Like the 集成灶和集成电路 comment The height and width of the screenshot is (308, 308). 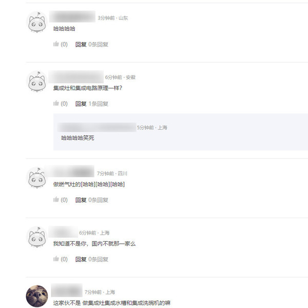click(x=60, y=104)
